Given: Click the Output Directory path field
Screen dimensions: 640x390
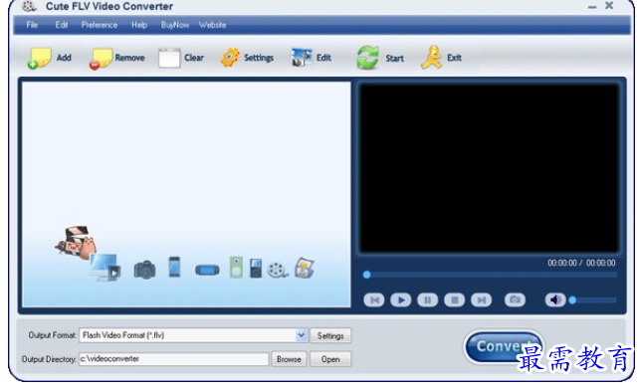Looking at the screenshot, I should tap(174, 359).
